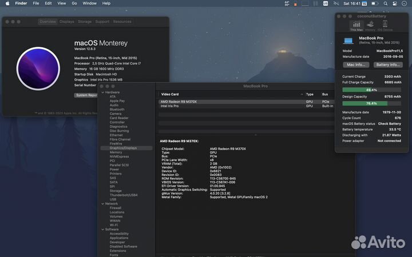Image resolution: width=412 pixels, height=257 pixels.
Task: Switch to the Overview tab
Action: (47, 22)
